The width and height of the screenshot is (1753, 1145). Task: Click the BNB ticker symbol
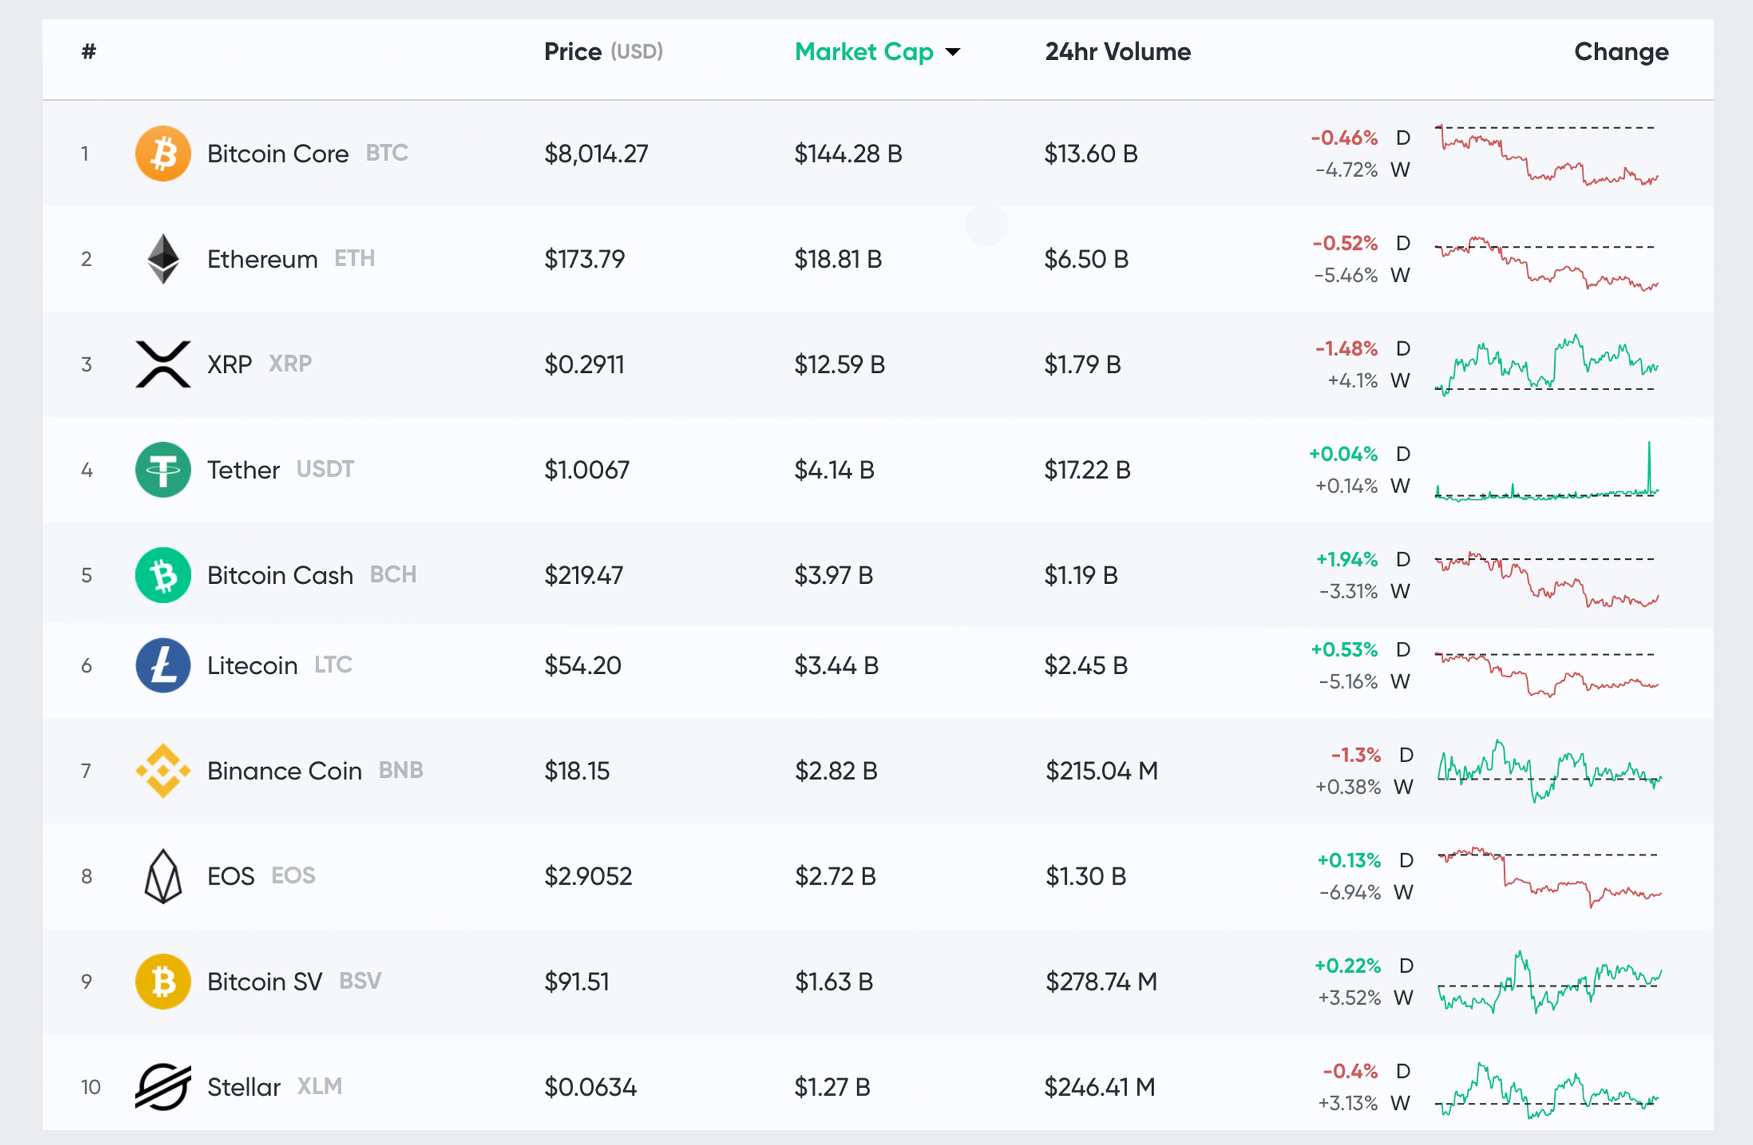point(401,770)
